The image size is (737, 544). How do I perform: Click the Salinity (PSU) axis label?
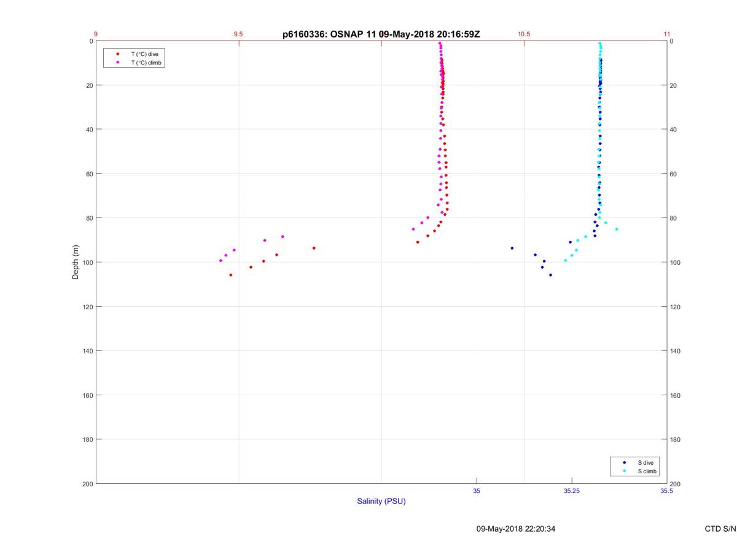(381, 502)
